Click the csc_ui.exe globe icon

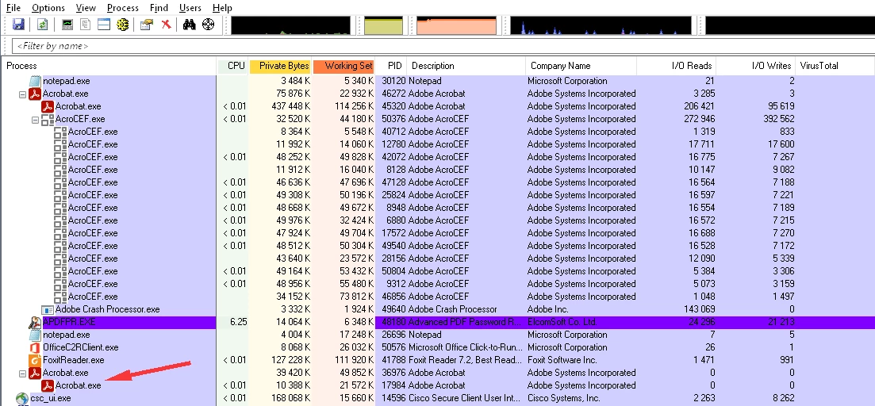click(22, 398)
